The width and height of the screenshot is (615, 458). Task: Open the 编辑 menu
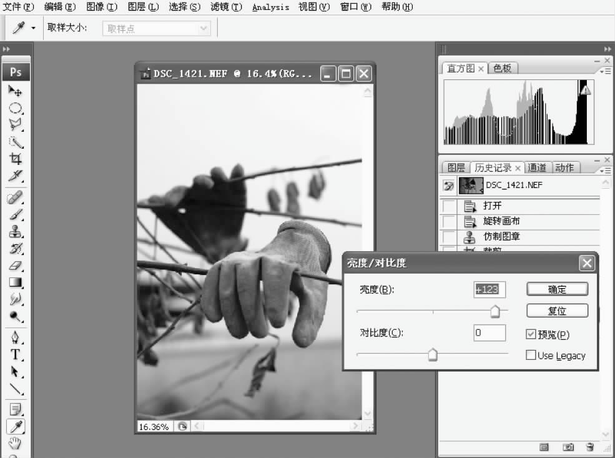tap(60, 7)
